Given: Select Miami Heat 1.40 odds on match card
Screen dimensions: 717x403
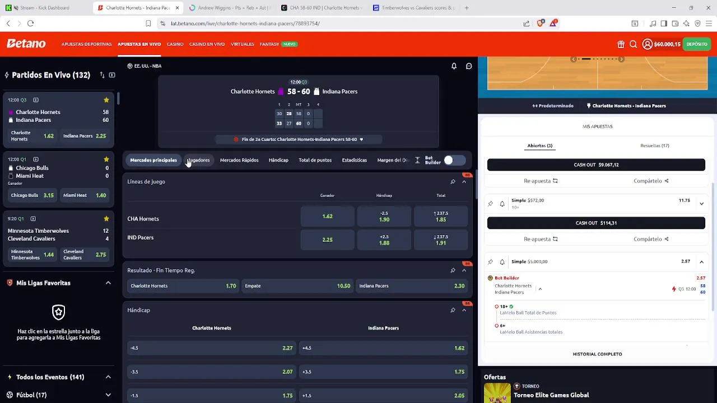Looking at the screenshot, I should point(85,195).
